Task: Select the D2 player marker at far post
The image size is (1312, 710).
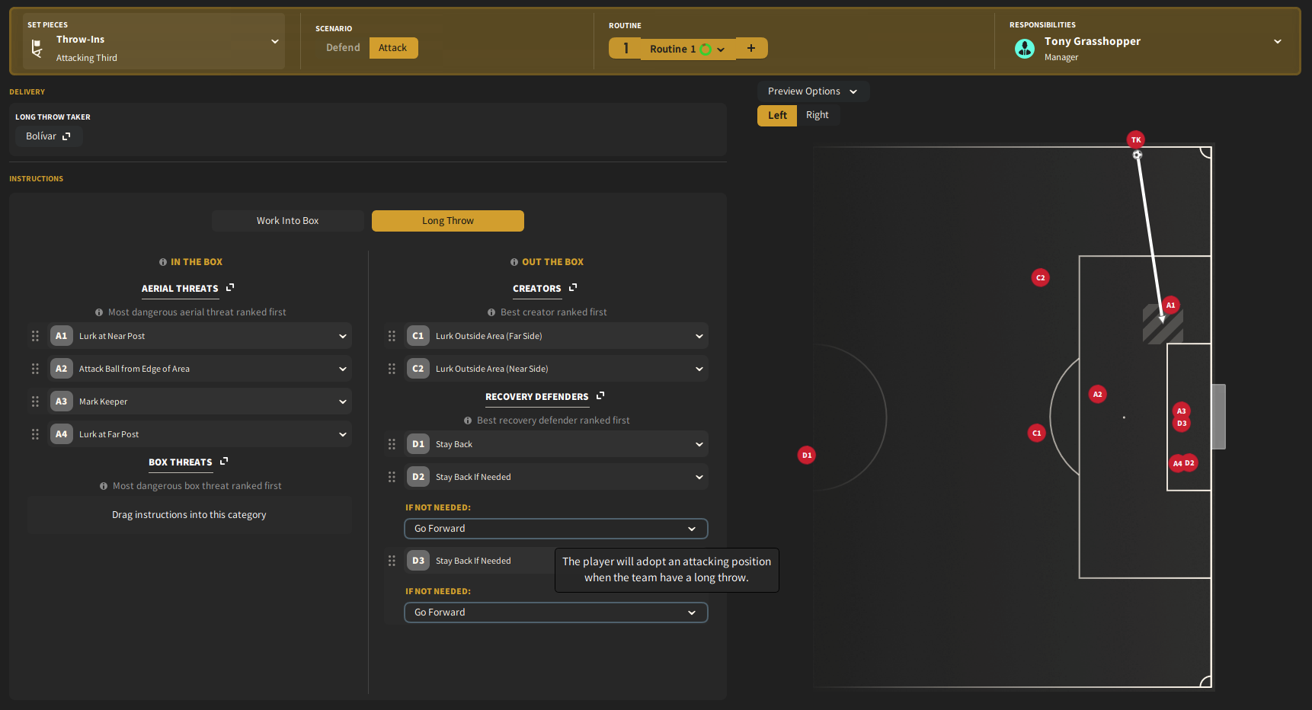Action: pos(1190,462)
